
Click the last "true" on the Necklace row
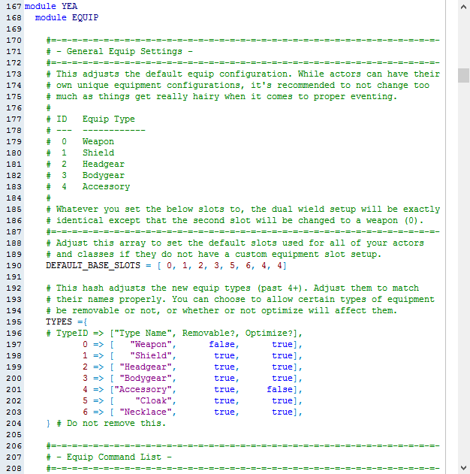282,412
